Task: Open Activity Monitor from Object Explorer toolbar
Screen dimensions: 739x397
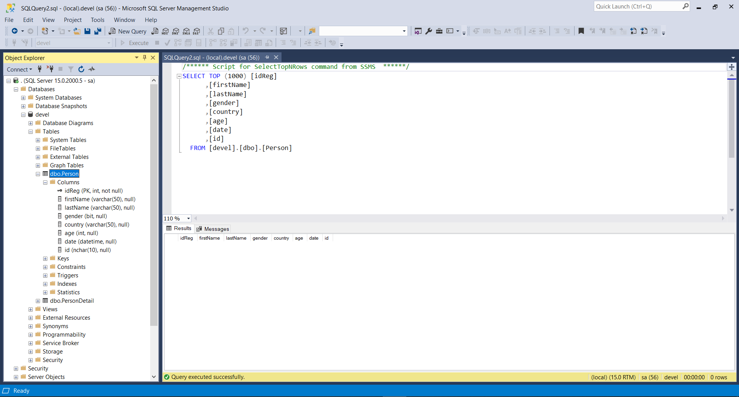Action: tap(92, 69)
